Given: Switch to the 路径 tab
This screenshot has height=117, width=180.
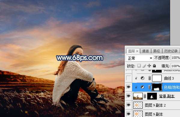Looking at the screenshot, I should 157,51.
